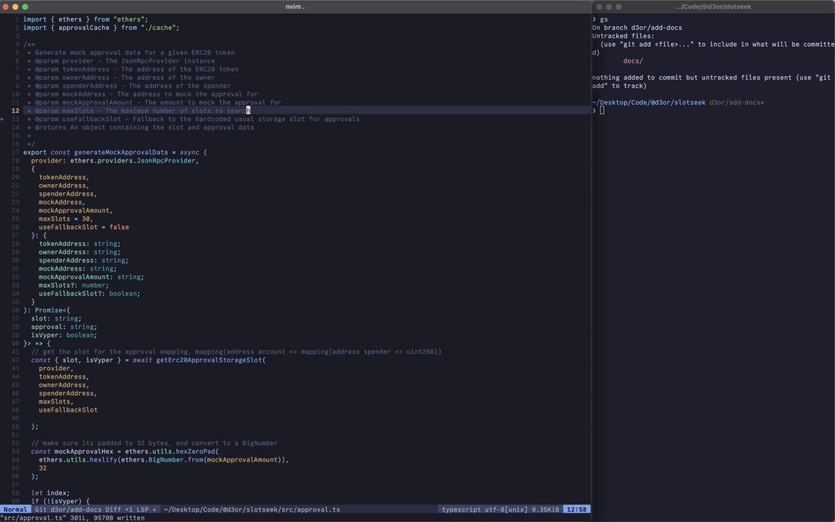Viewport: 835px width, 522px height.
Task: Click the Normal mode indicator in statusline
Action: [x=15, y=509]
